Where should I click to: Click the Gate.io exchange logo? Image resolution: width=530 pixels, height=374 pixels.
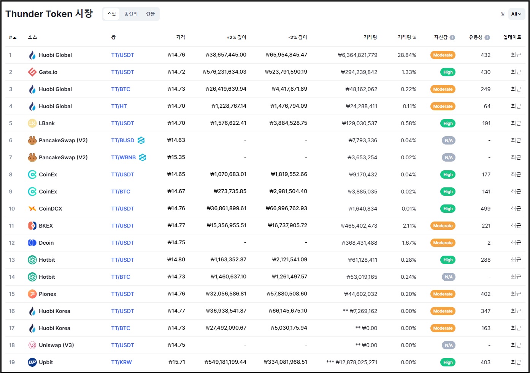[x=32, y=72]
